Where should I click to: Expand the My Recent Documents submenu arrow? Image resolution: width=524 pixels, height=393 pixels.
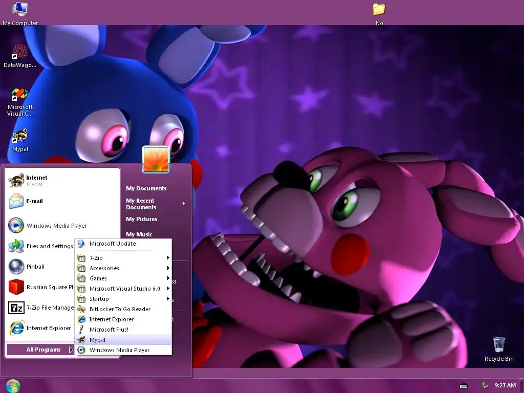tap(184, 204)
